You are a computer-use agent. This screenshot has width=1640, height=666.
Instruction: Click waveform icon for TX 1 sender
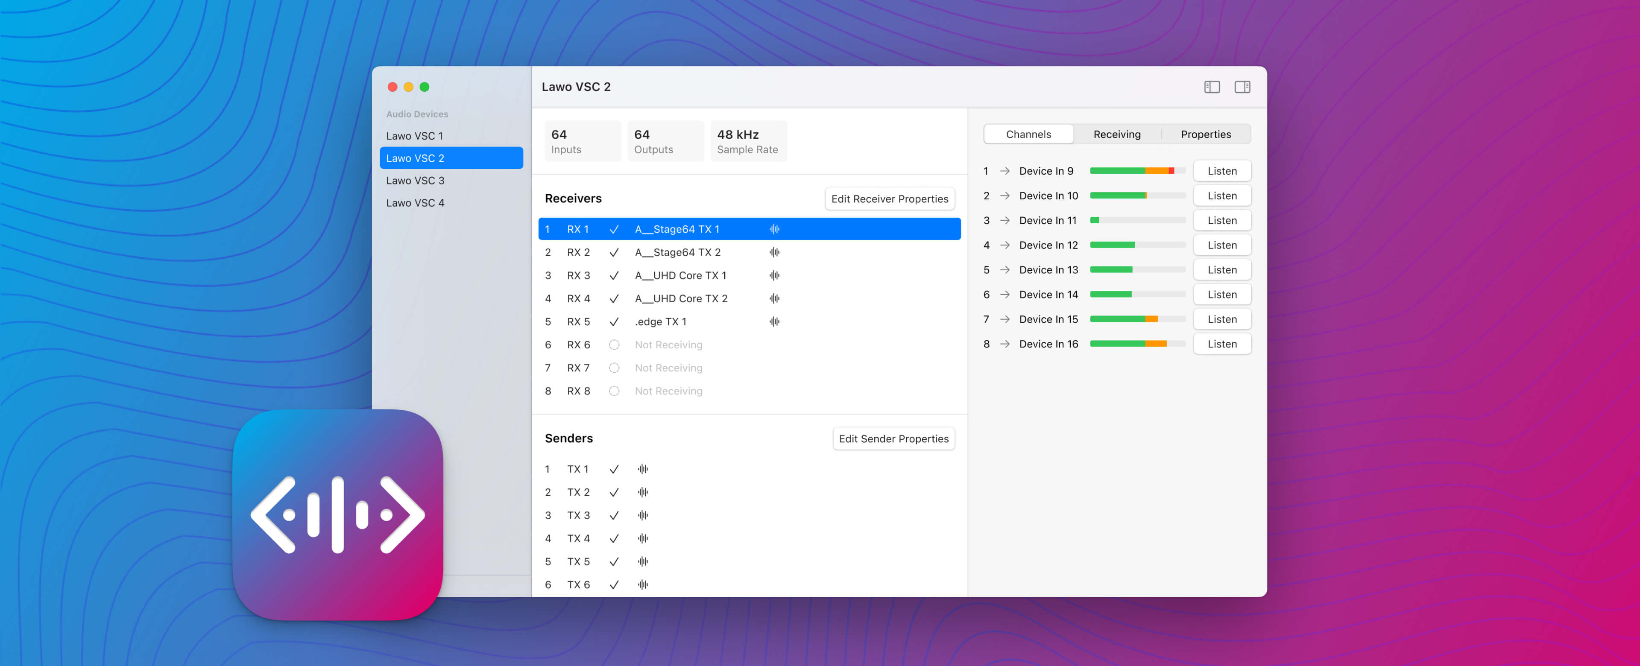(x=643, y=469)
